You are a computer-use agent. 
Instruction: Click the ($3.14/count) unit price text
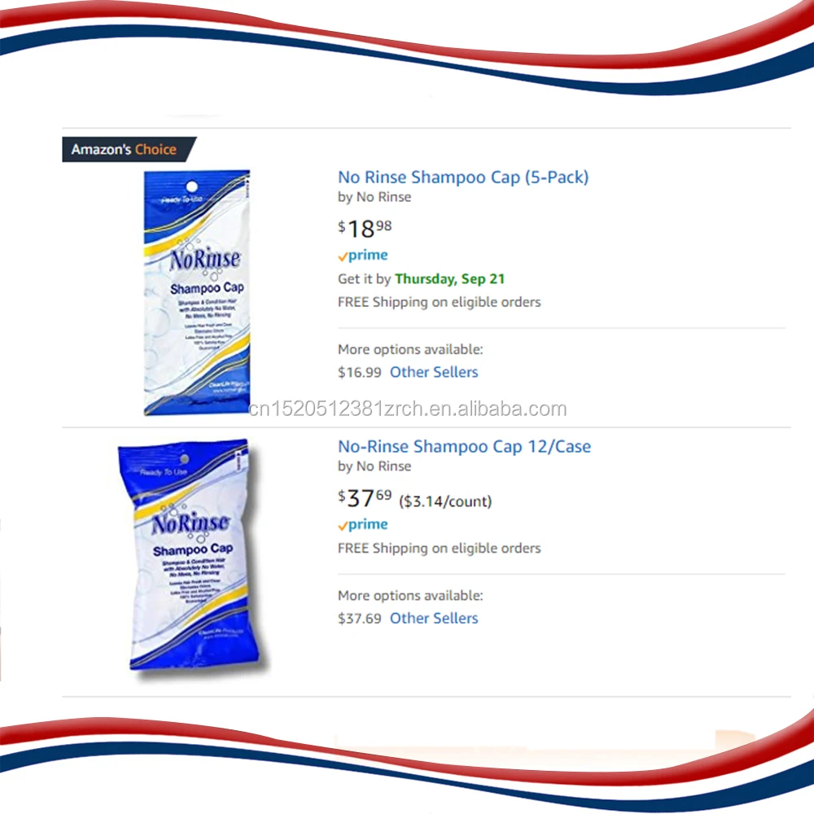[445, 501]
